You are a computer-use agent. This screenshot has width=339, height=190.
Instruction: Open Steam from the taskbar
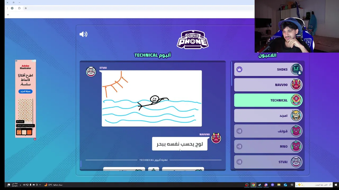coord(260,185)
